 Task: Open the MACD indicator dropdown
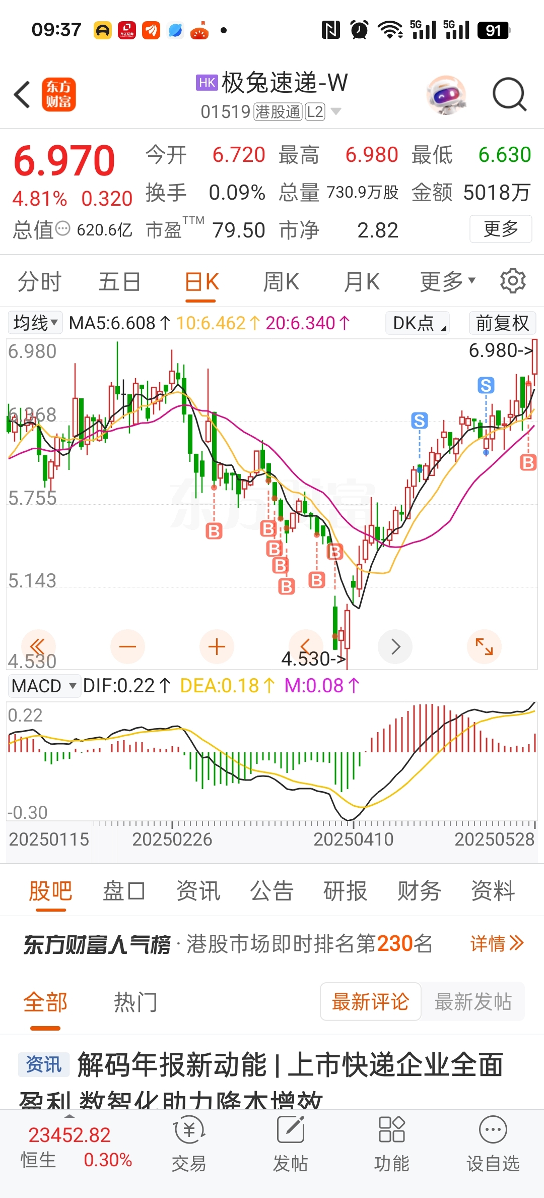[44, 686]
